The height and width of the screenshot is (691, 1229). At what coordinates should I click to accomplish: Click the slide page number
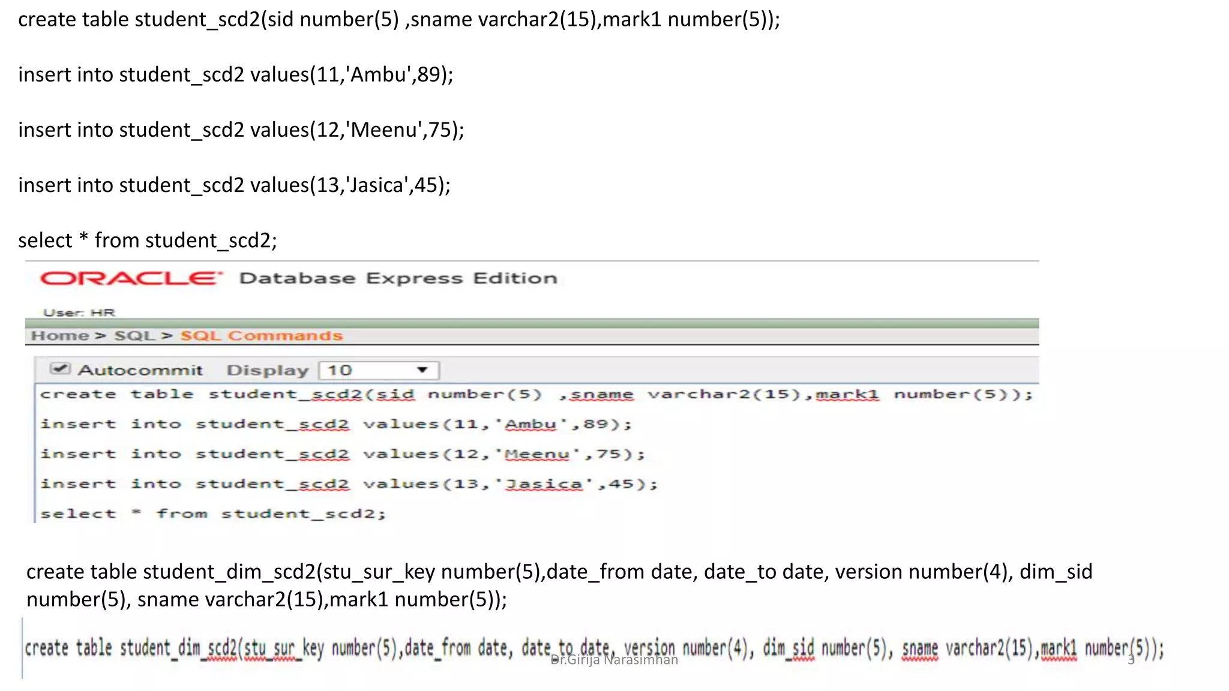(1131, 660)
